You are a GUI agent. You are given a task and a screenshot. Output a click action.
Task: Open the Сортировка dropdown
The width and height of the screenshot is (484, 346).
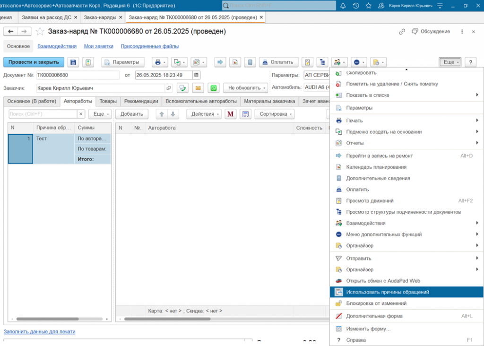tap(274, 114)
